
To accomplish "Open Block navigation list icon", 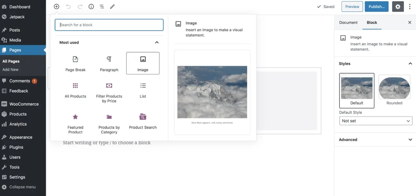I will tap(102, 7).
